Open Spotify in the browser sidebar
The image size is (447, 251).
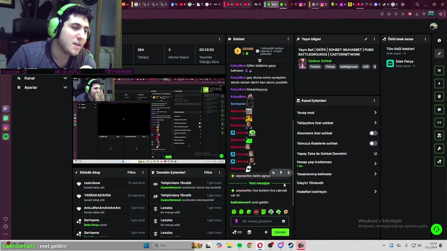pos(6,137)
